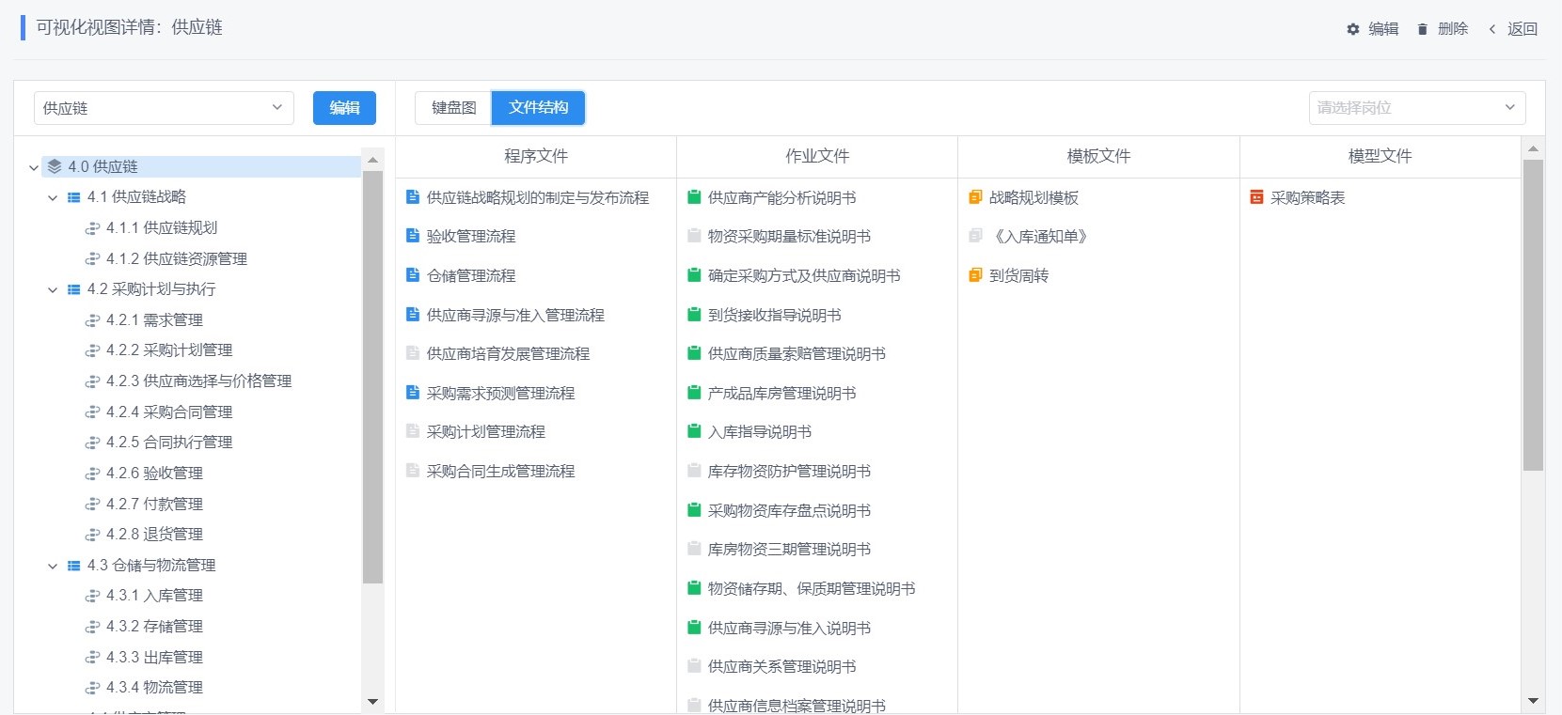Image resolution: width=1562 pixels, height=715 pixels.
Task: Click gray clipboard icon of 库存物资防护管理说明书
Action: click(694, 471)
